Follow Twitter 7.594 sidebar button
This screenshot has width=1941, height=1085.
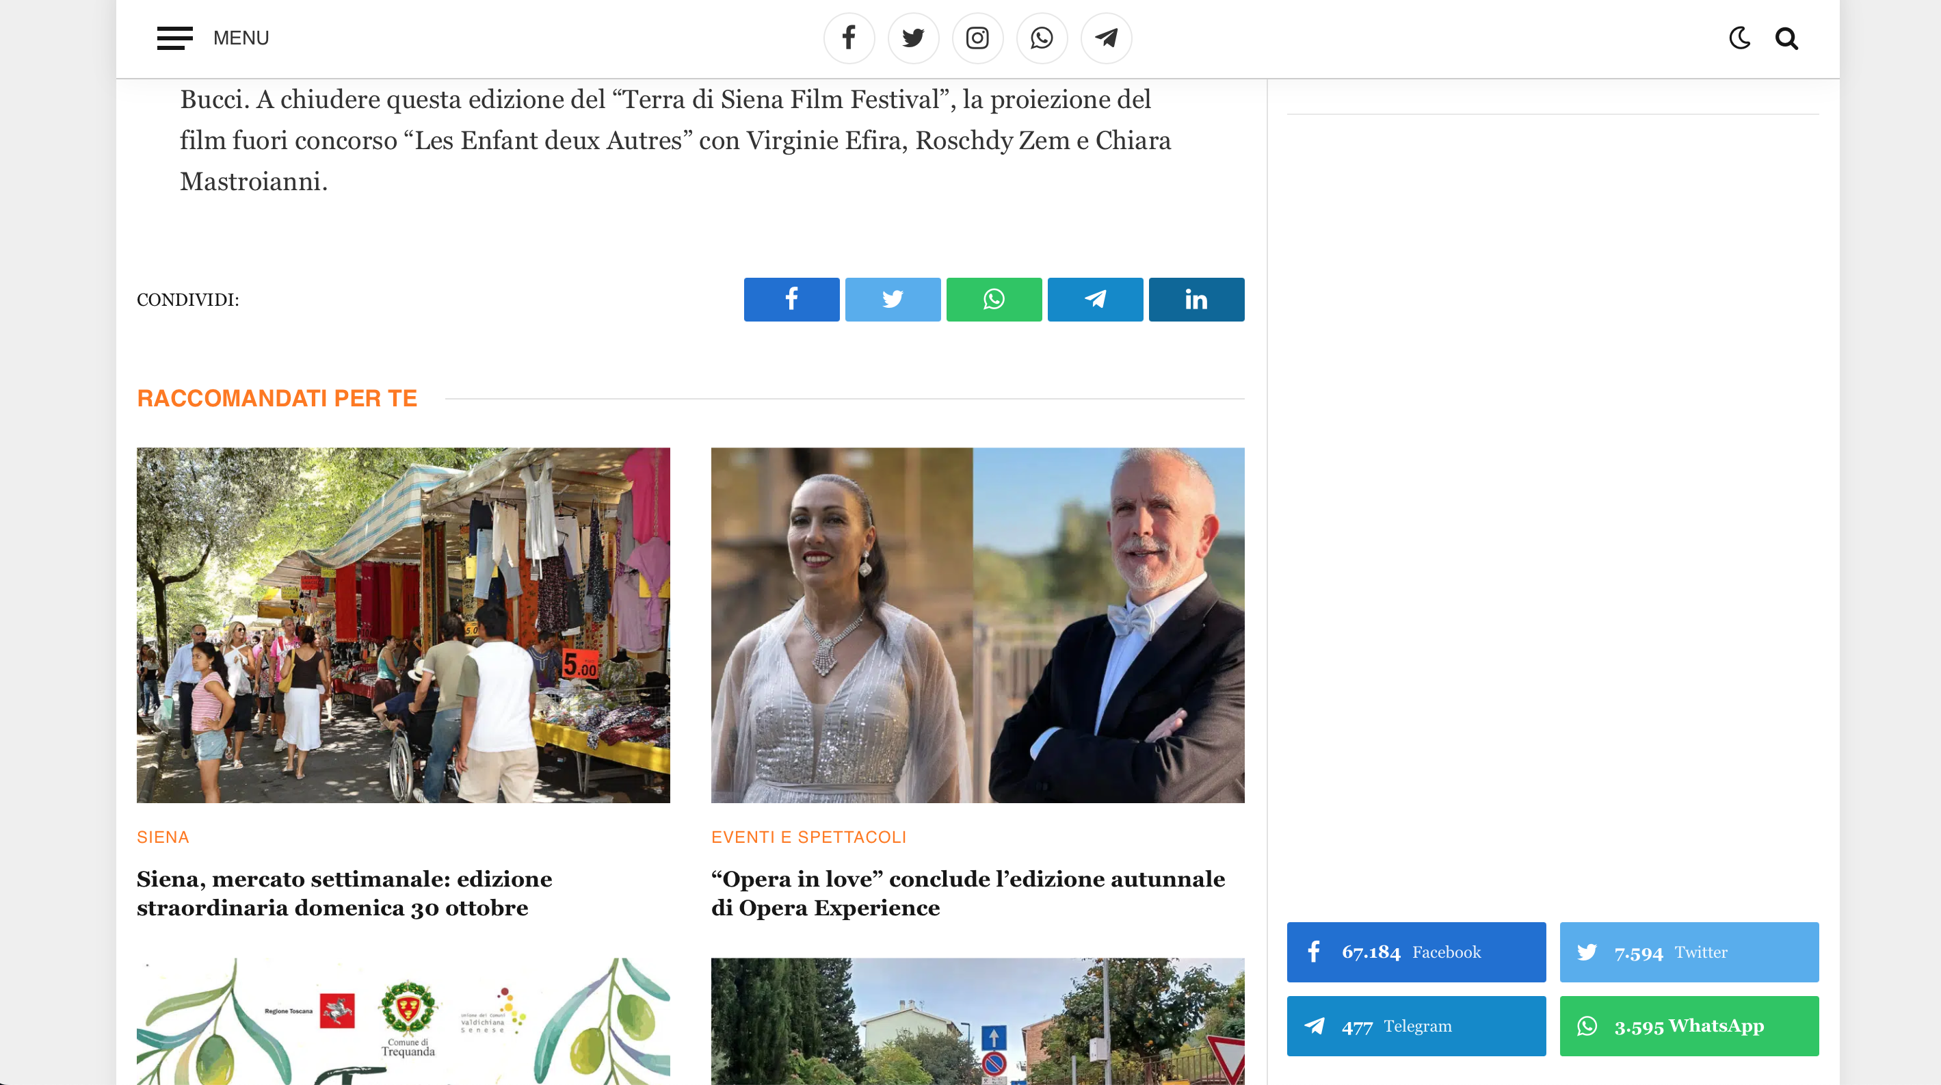click(x=1689, y=952)
